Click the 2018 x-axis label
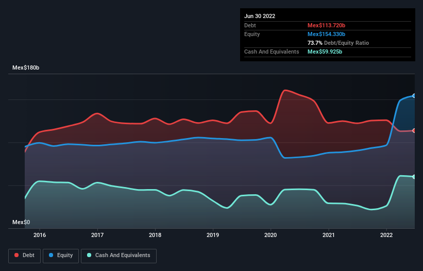Viewport: 423px width, 271px height. (x=155, y=235)
